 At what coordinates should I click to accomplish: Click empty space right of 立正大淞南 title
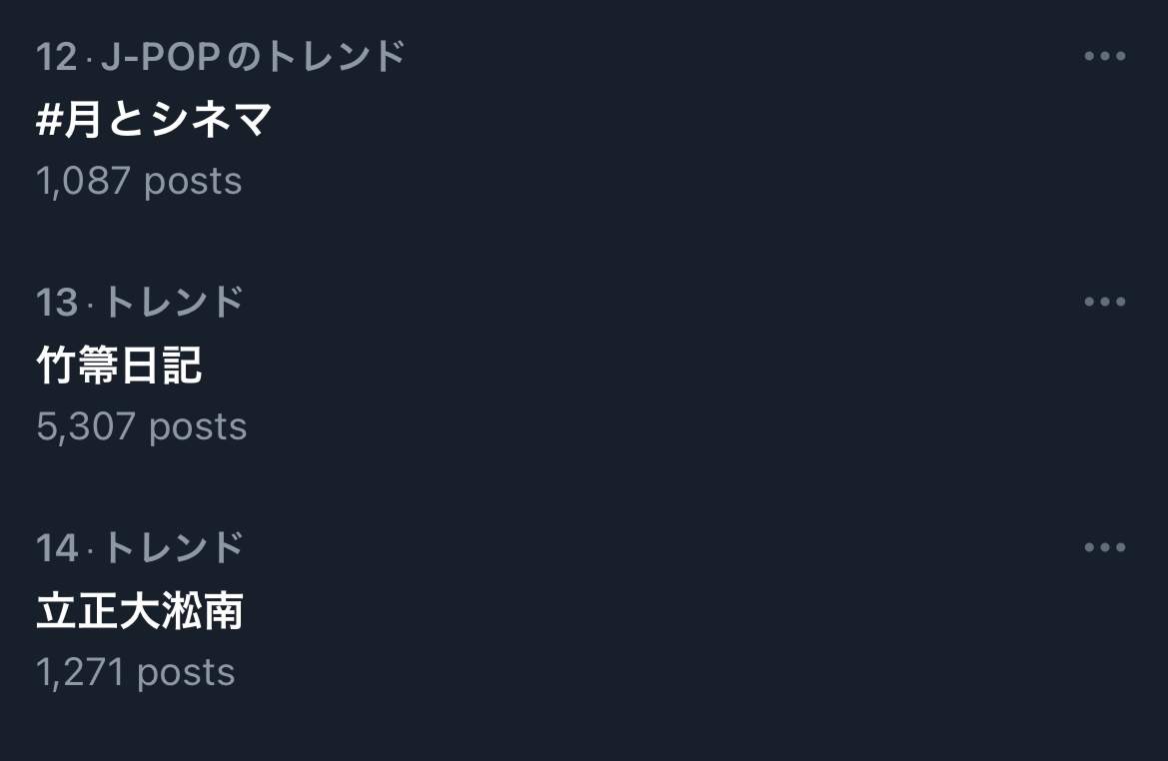(599, 611)
